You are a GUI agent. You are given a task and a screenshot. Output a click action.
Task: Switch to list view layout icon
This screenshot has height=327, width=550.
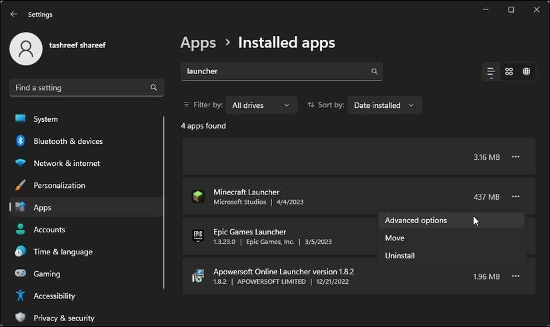coord(491,71)
